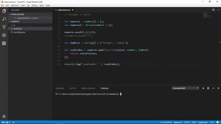The height and width of the screenshot is (124, 221).
Task: Open the Go menu
Action: pyautogui.click(x=28, y=6)
